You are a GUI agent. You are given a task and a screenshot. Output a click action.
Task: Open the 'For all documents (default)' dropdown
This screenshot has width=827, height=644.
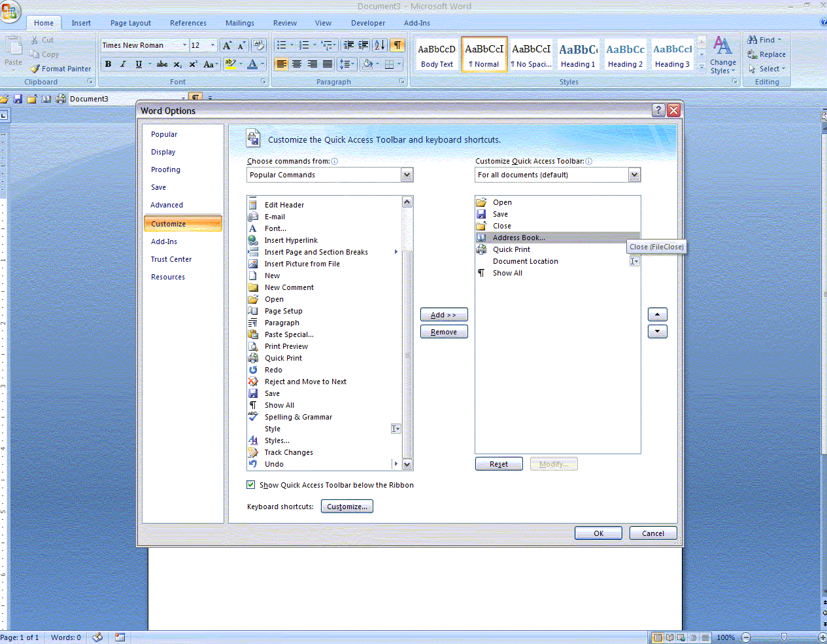633,175
